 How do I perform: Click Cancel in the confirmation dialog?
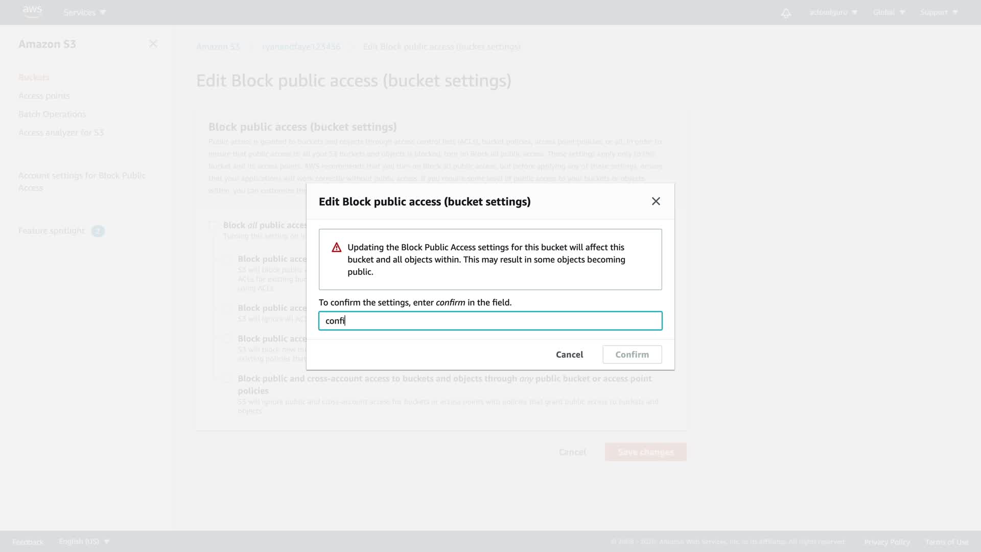tap(569, 354)
